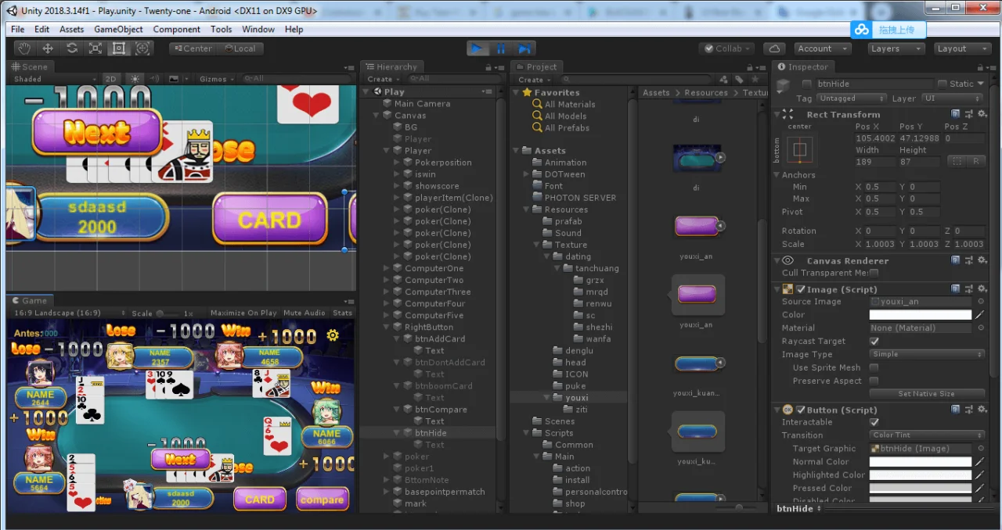
Task: Open the Layers dropdown
Action: [x=896, y=48]
